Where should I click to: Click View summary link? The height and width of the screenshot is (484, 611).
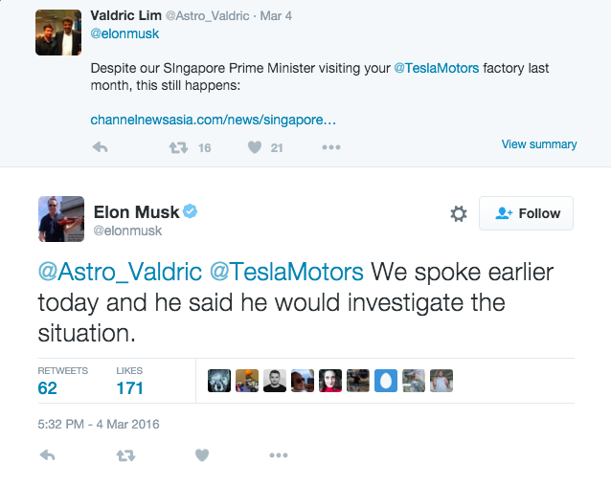(539, 144)
